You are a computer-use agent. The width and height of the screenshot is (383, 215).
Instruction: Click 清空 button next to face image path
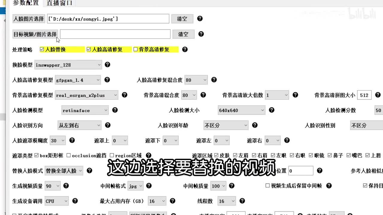[x=182, y=19]
